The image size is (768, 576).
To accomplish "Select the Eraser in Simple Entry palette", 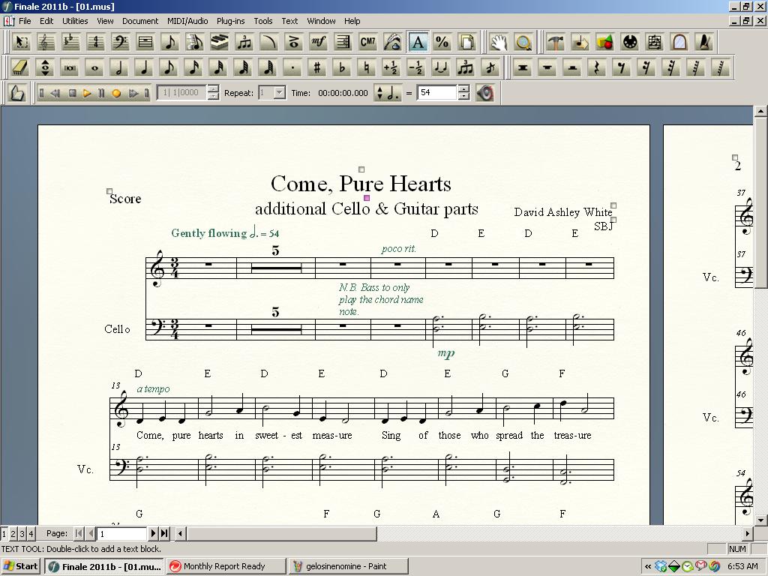I will coord(19,67).
